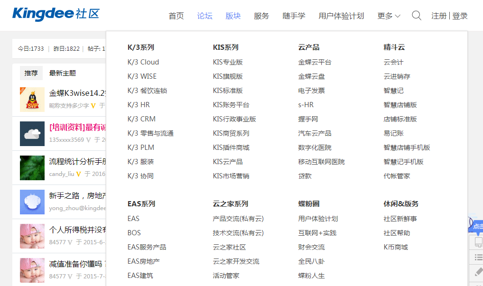Open the KIS专业版 board
The width and height of the screenshot is (483, 286).
228,62
